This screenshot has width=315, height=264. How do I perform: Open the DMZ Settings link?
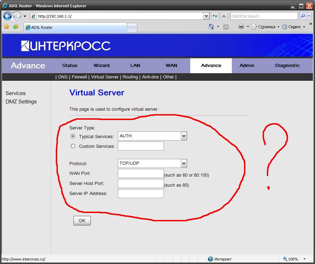21,102
